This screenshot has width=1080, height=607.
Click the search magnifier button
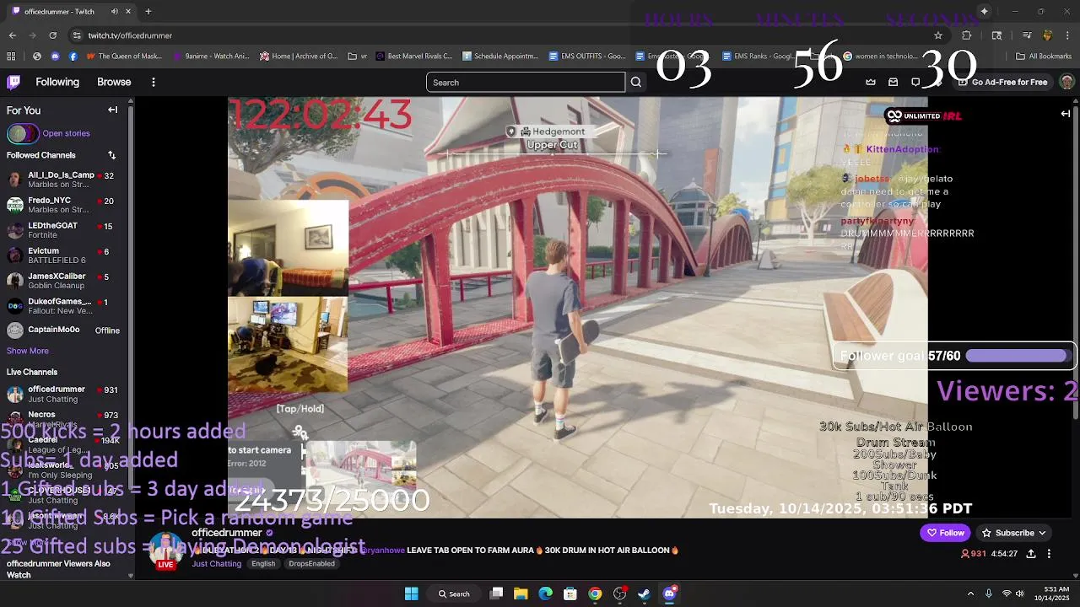click(636, 82)
